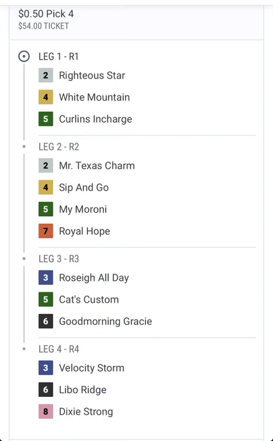This screenshot has width=273, height=441.
Task: Click the yellow 4 badge beside White Mountain
Action: coord(46,97)
